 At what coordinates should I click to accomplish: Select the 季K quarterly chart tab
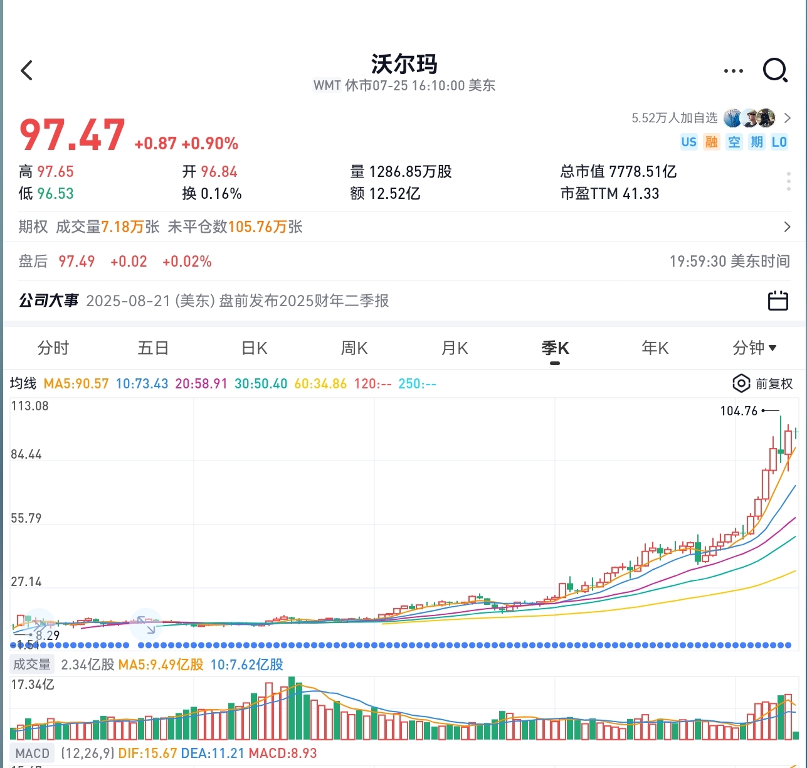pyautogui.click(x=555, y=348)
